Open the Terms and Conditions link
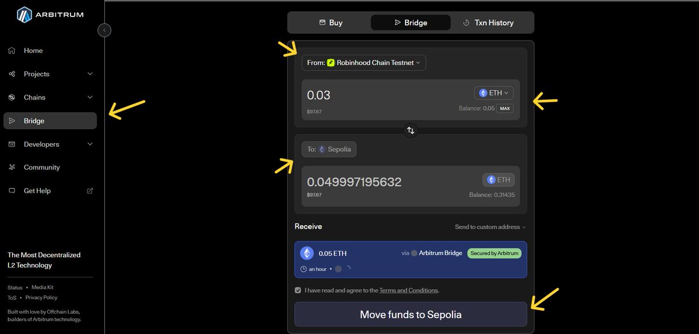 pyautogui.click(x=408, y=290)
